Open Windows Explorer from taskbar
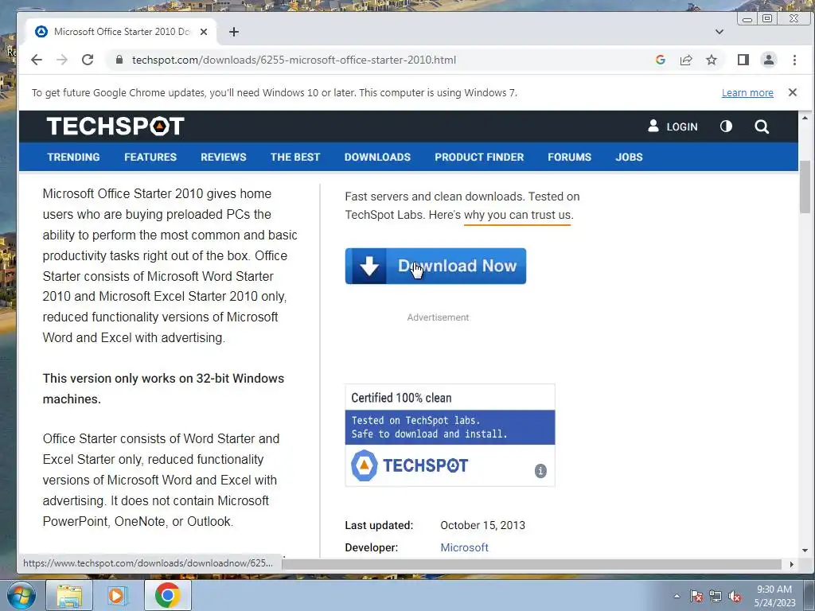815x611 pixels. tap(69, 595)
